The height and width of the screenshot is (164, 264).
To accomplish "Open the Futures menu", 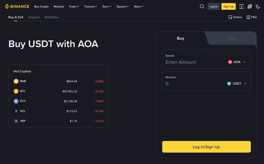I will click(90, 6).
